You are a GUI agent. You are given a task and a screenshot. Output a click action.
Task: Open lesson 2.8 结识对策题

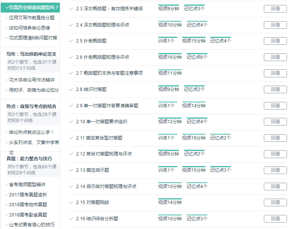tap(91, 89)
